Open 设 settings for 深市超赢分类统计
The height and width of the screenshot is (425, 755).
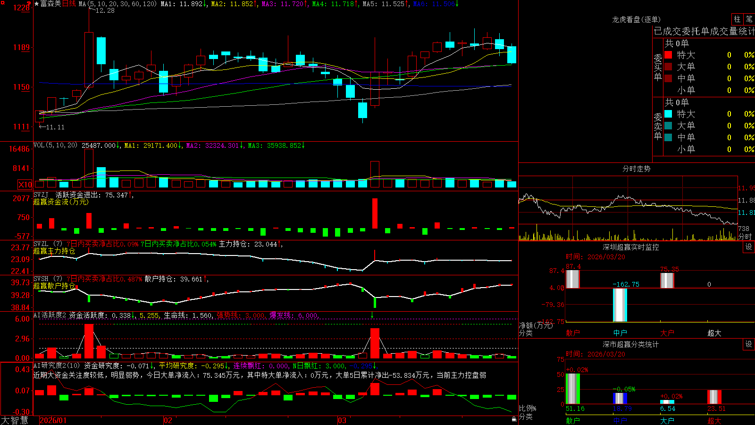point(749,344)
